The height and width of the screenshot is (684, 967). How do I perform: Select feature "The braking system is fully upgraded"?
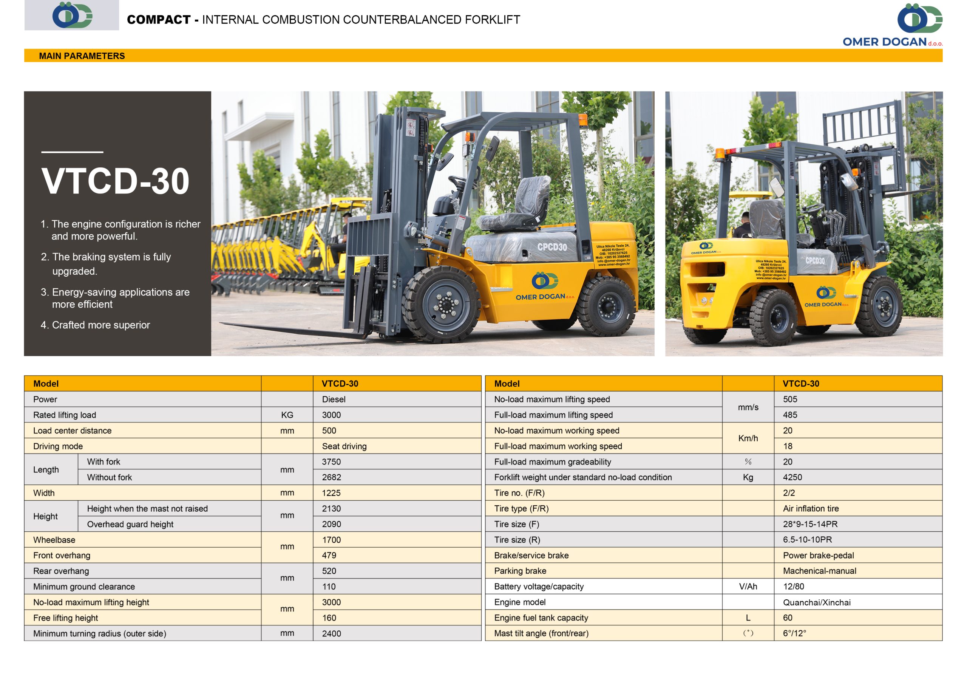[106, 264]
